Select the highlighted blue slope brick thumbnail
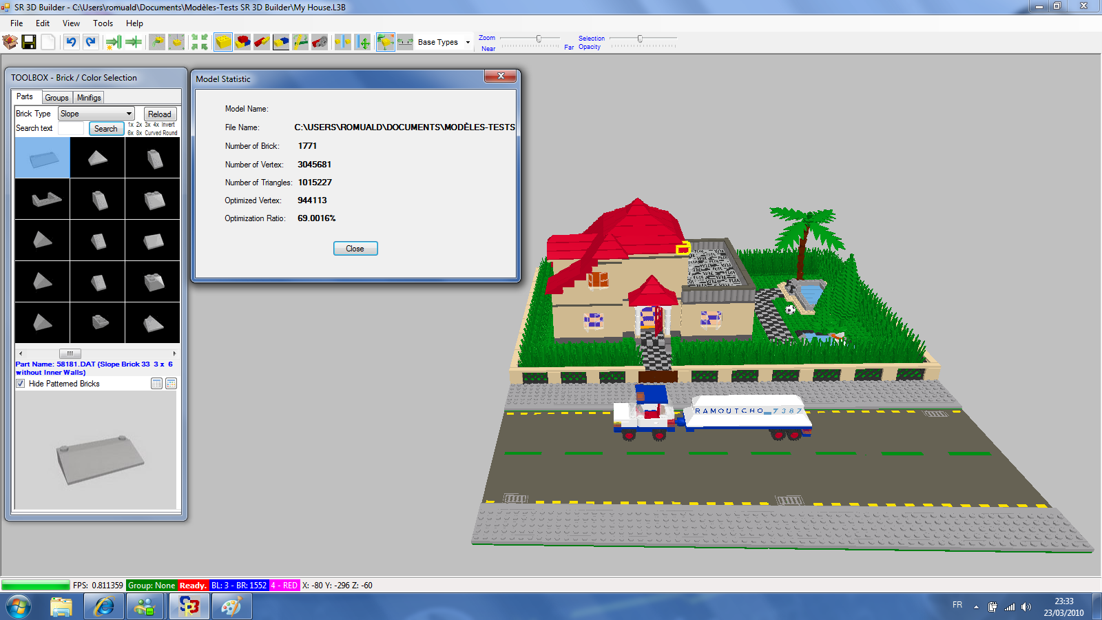Screen dimensions: 1102x620 click(42, 157)
